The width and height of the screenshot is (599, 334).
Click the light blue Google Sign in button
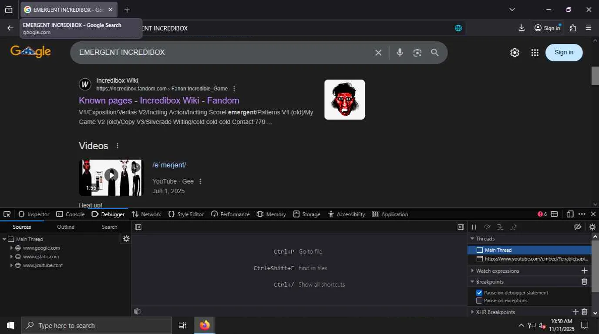tap(564, 53)
